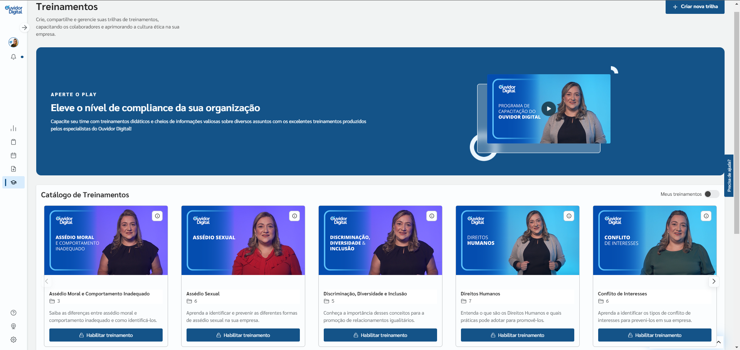This screenshot has height=350, width=740.
Task: Habilitar treinamento for Direitos Humanos
Action: click(518, 335)
